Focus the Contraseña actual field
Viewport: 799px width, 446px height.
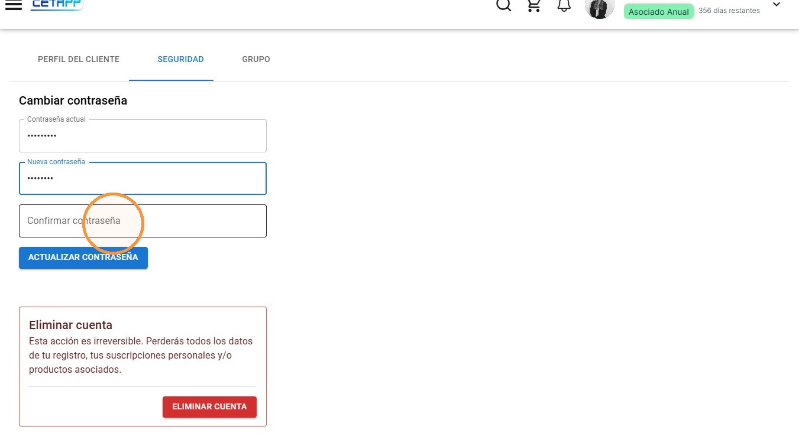(143, 136)
